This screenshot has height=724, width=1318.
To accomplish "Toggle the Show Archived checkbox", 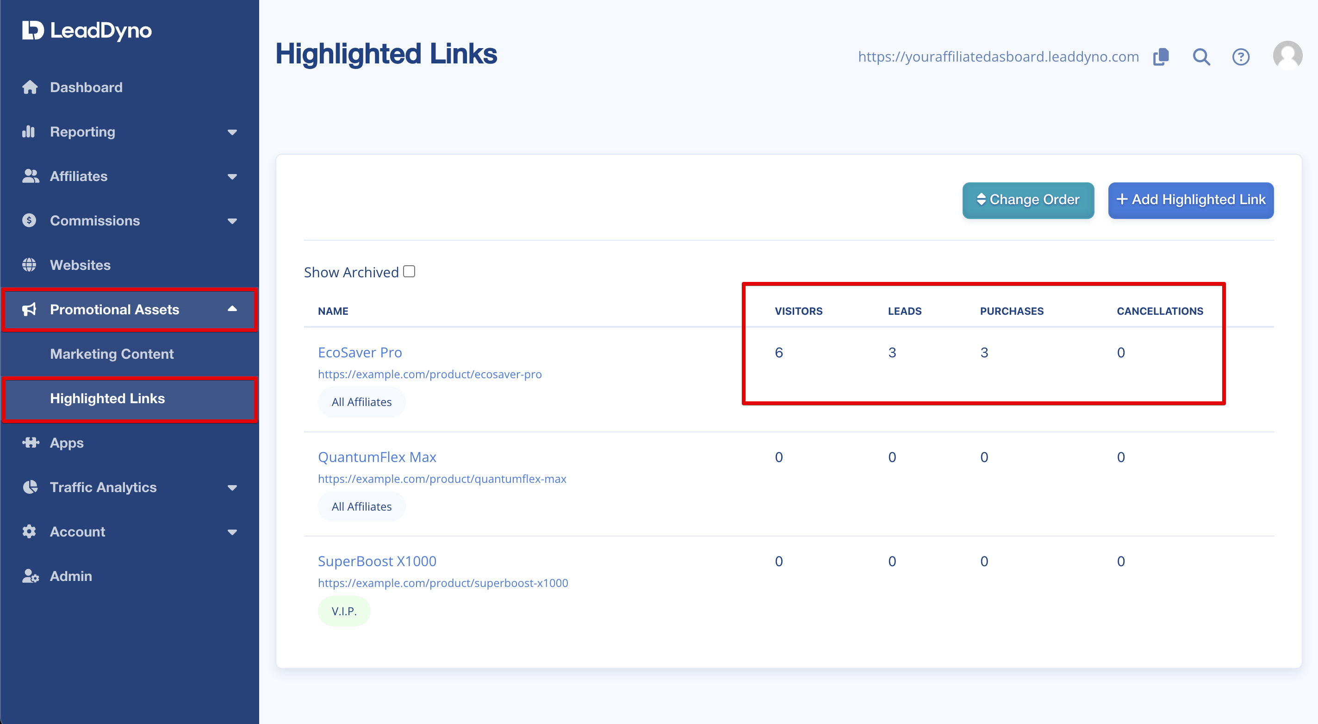I will 409,272.
